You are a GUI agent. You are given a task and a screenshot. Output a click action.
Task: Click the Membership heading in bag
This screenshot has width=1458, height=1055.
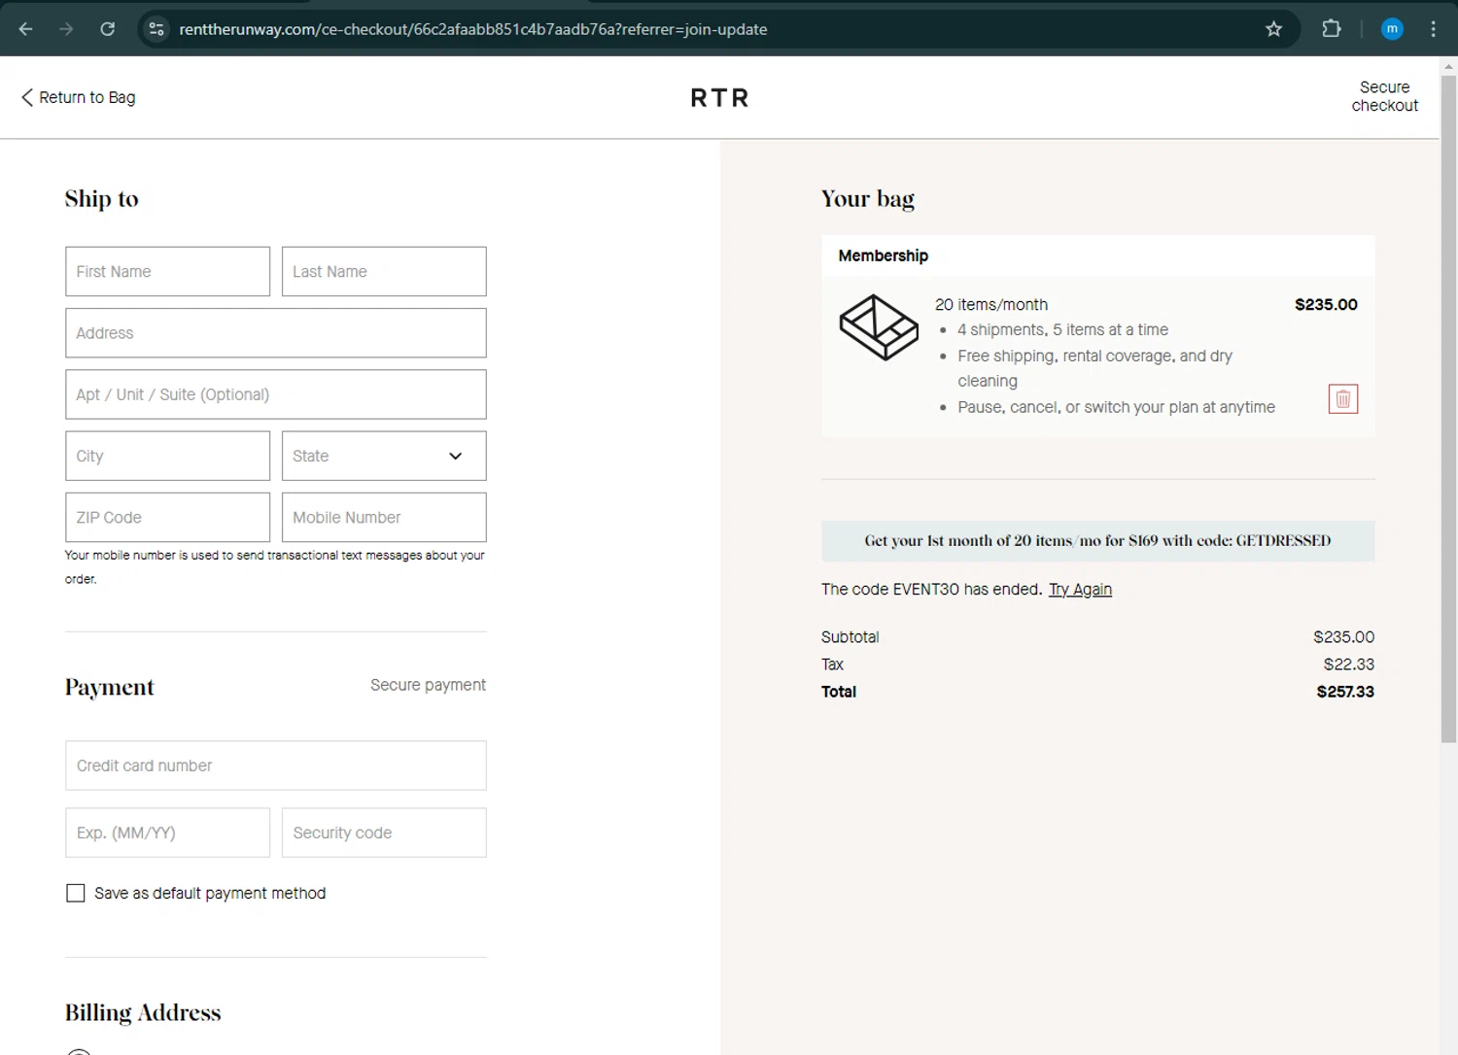click(883, 255)
